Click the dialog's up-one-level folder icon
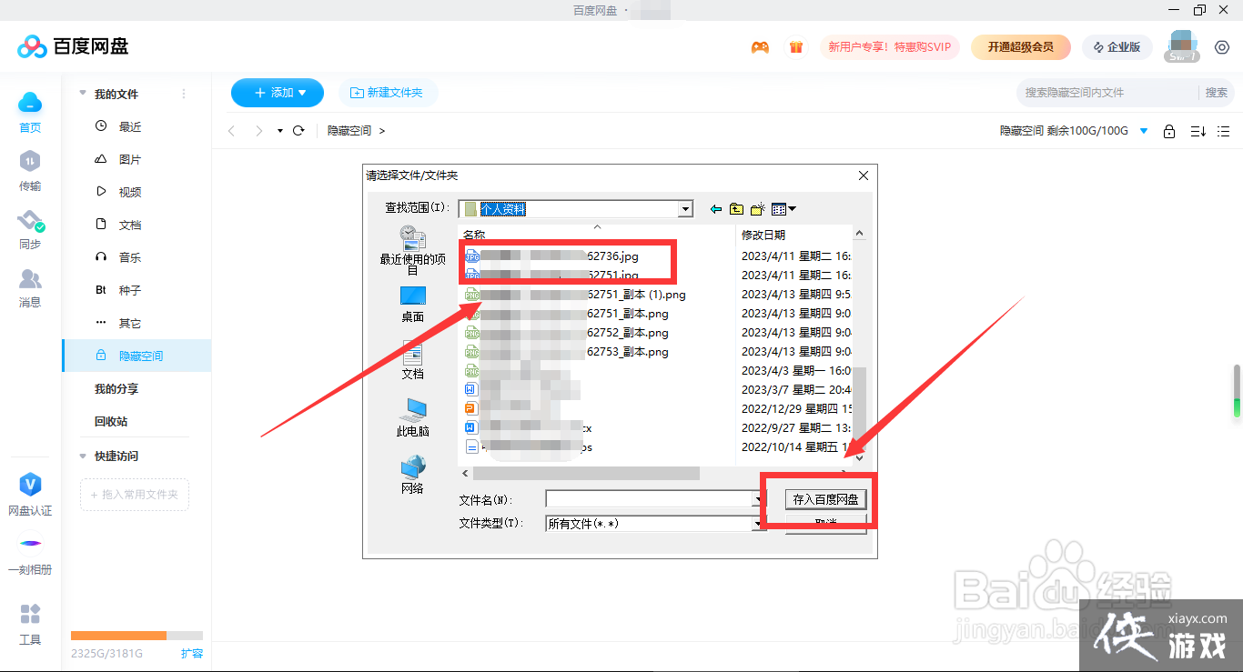The width and height of the screenshot is (1243, 672). pyautogui.click(x=737, y=209)
